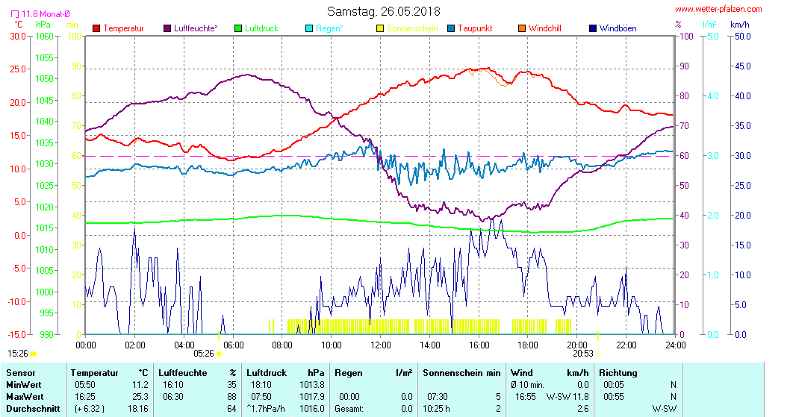Click the yellow icon beside 15:26

pos(34,354)
